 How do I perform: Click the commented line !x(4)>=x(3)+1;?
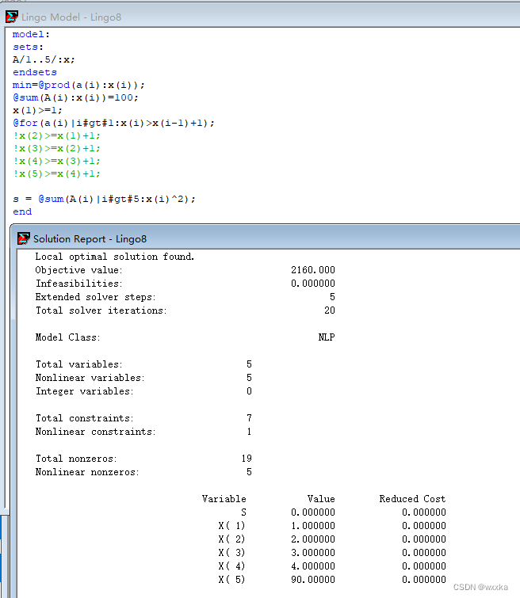click(56, 161)
